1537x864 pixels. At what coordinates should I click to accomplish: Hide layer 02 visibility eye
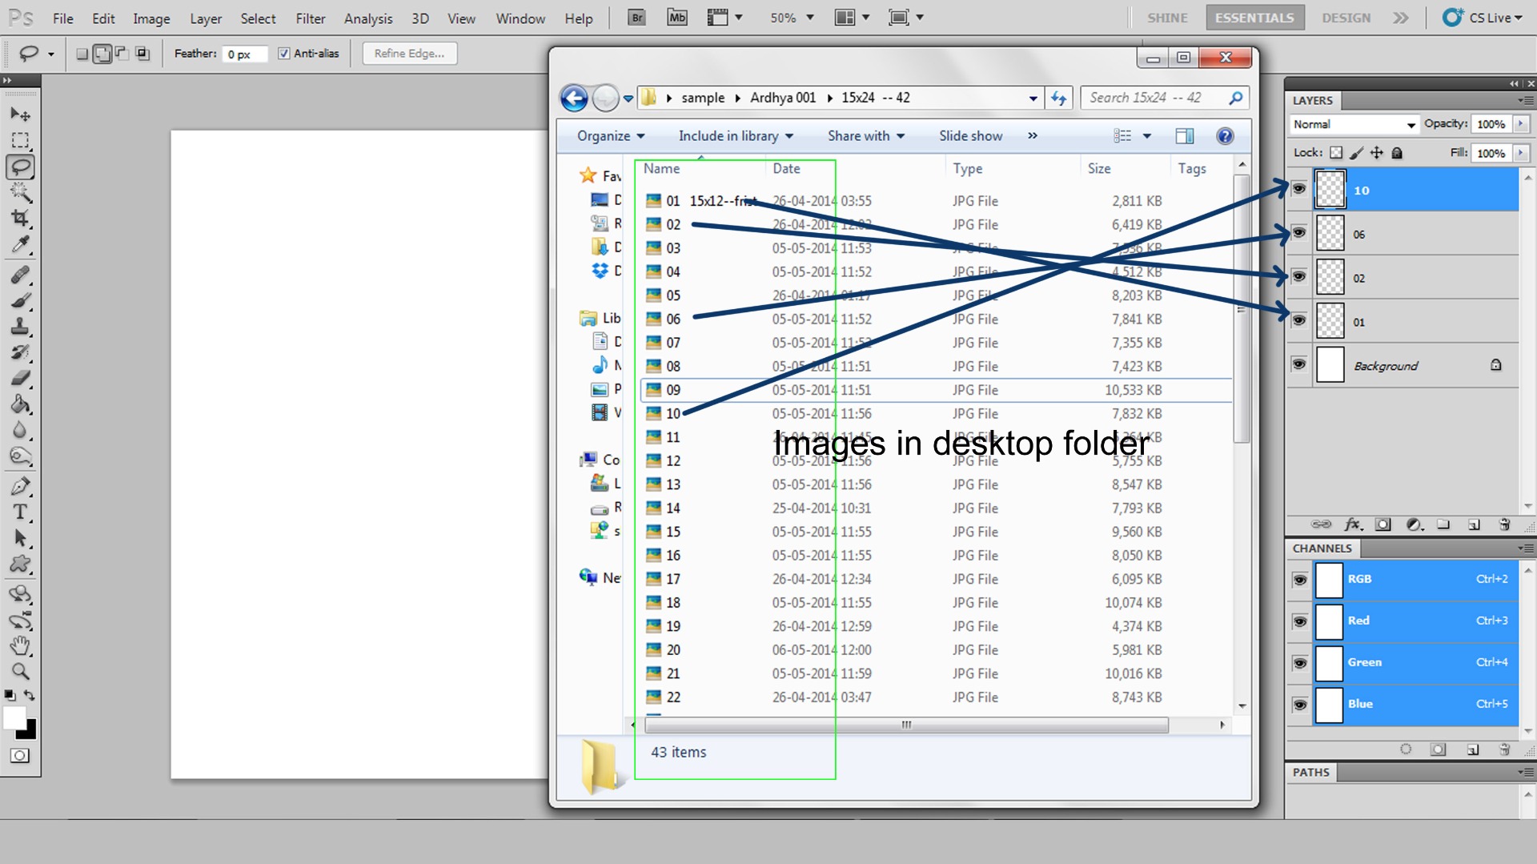click(x=1298, y=277)
